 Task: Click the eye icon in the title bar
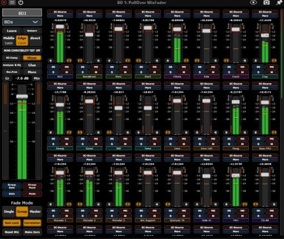253,2
